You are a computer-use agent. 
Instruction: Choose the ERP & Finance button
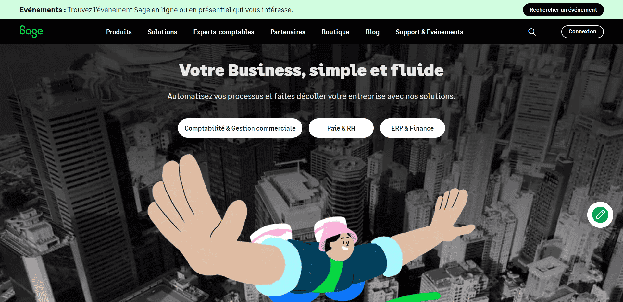412,128
